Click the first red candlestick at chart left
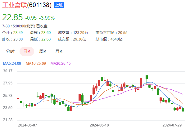190x133 pixels. click(18, 98)
